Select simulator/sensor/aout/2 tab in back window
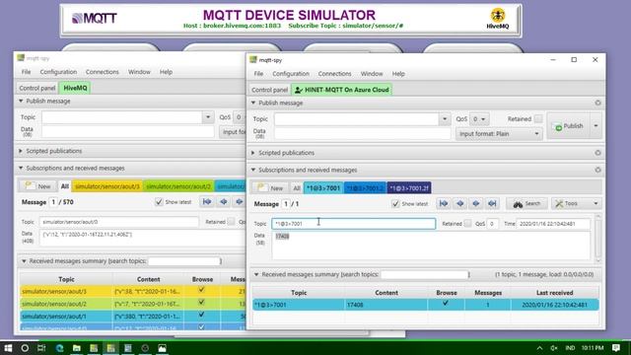The height and width of the screenshot is (355, 631). (x=178, y=186)
